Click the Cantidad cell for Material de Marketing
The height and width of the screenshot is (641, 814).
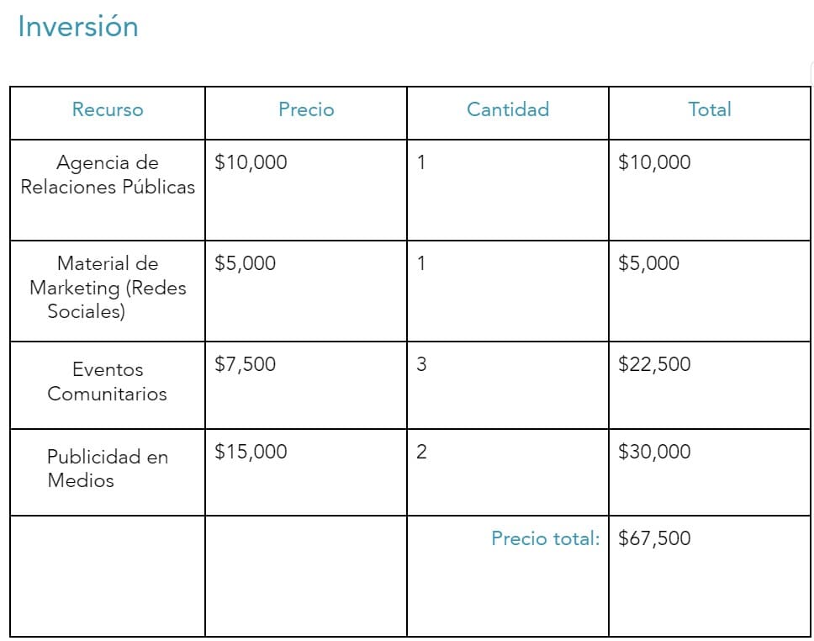pos(421,263)
